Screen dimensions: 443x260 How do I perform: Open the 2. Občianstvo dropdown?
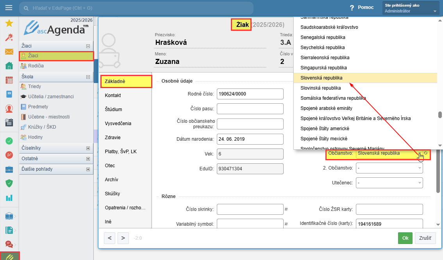click(x=389, y=168)
